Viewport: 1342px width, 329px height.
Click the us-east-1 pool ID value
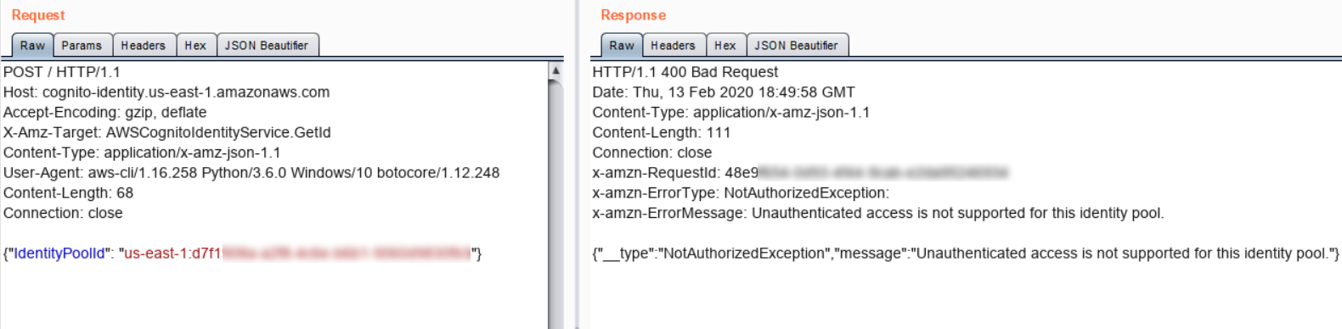click(297, 254)
